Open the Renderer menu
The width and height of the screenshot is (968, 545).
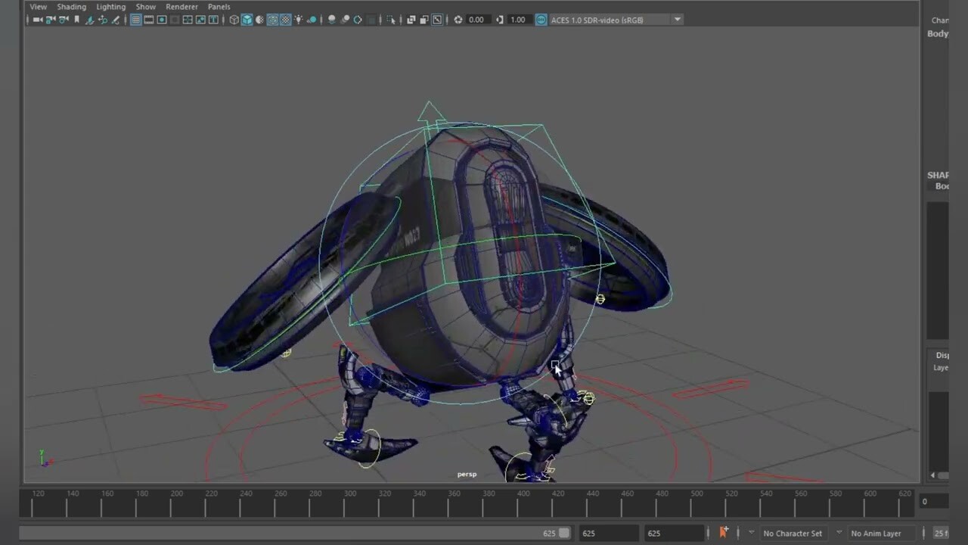click(181, 6)
